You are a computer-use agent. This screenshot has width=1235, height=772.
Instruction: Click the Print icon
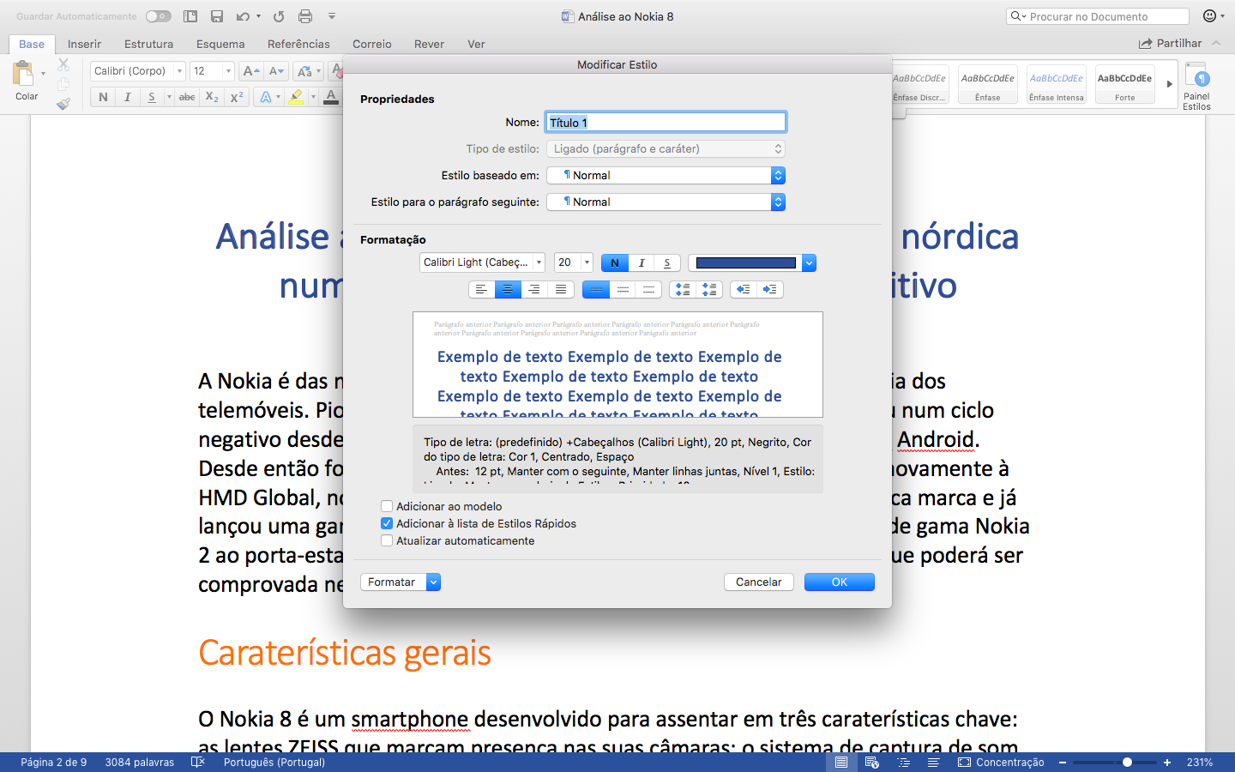pyautogui.click(x=305, y=16)
